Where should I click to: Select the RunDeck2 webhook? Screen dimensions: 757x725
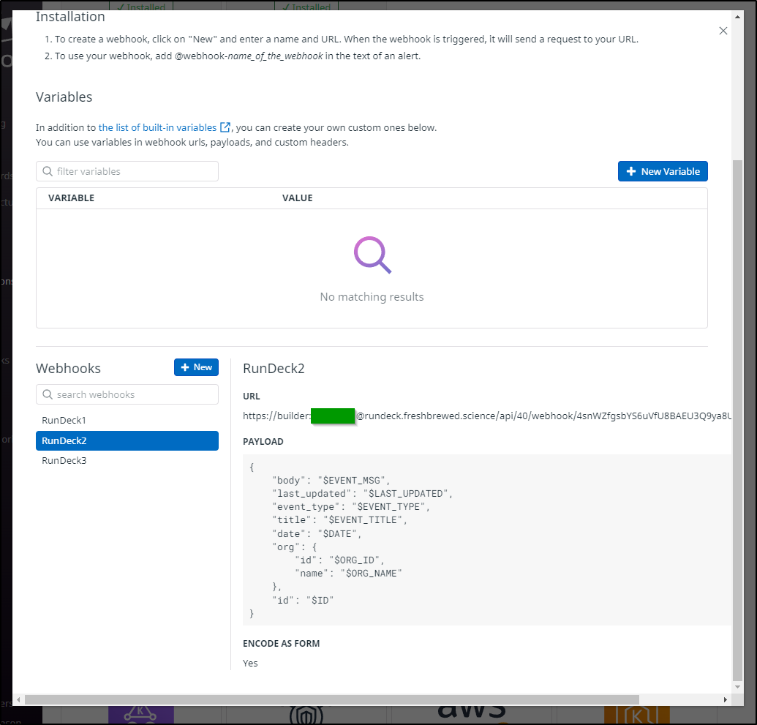point(127,440)
